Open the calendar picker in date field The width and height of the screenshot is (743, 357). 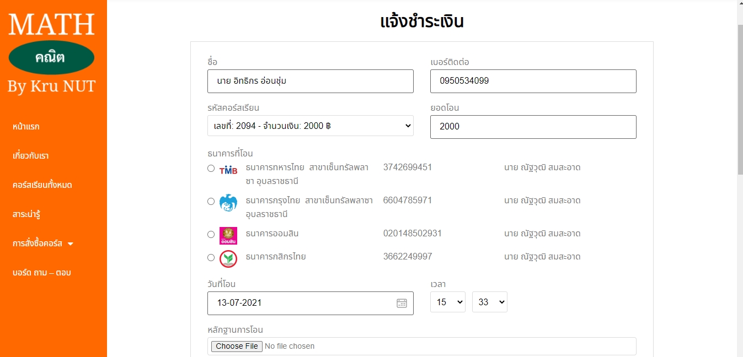pyautogui.click(x=402, y=303)
